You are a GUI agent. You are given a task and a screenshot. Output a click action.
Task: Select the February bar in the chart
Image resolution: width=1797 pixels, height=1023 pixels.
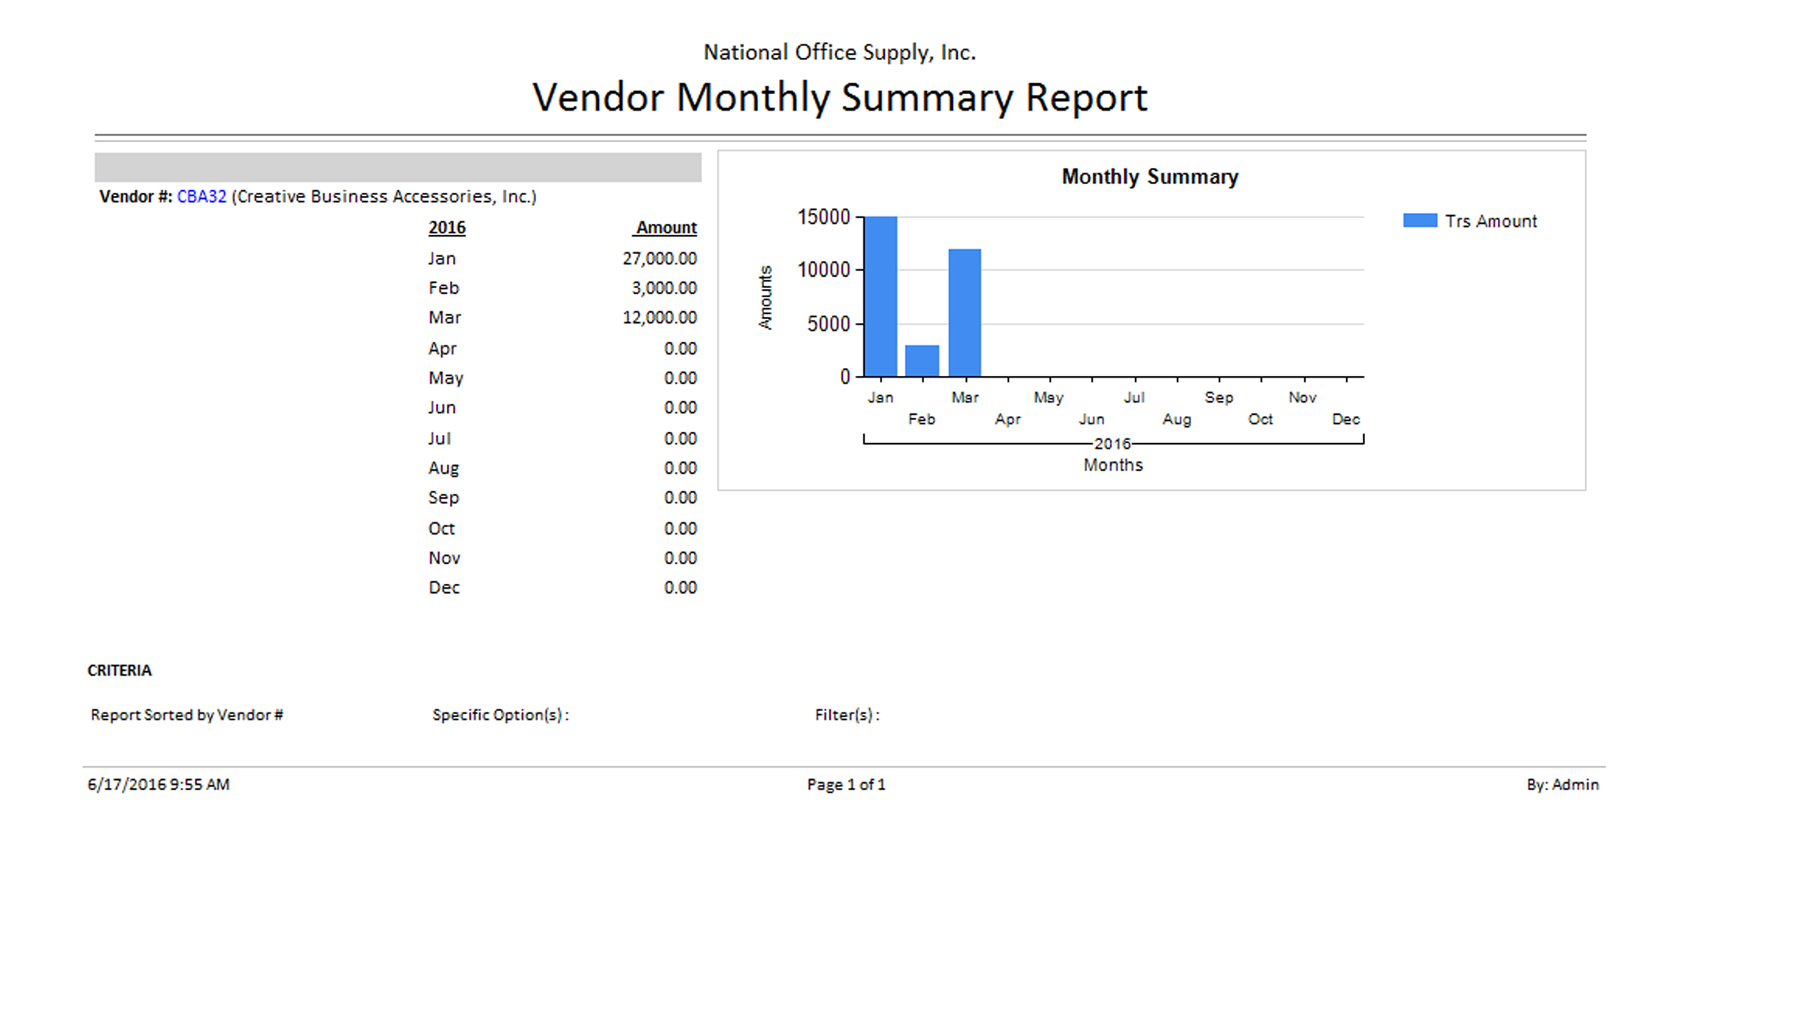coord(921,360)
